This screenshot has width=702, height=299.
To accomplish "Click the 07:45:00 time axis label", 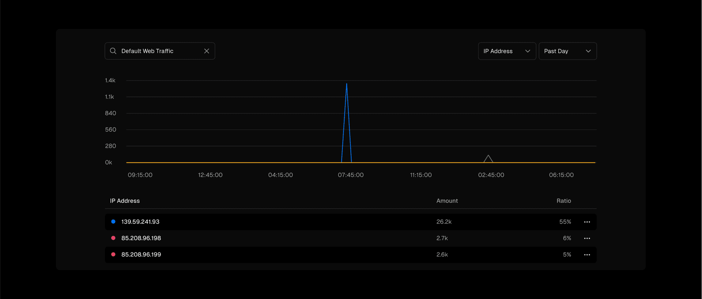I will click(351, 175).
